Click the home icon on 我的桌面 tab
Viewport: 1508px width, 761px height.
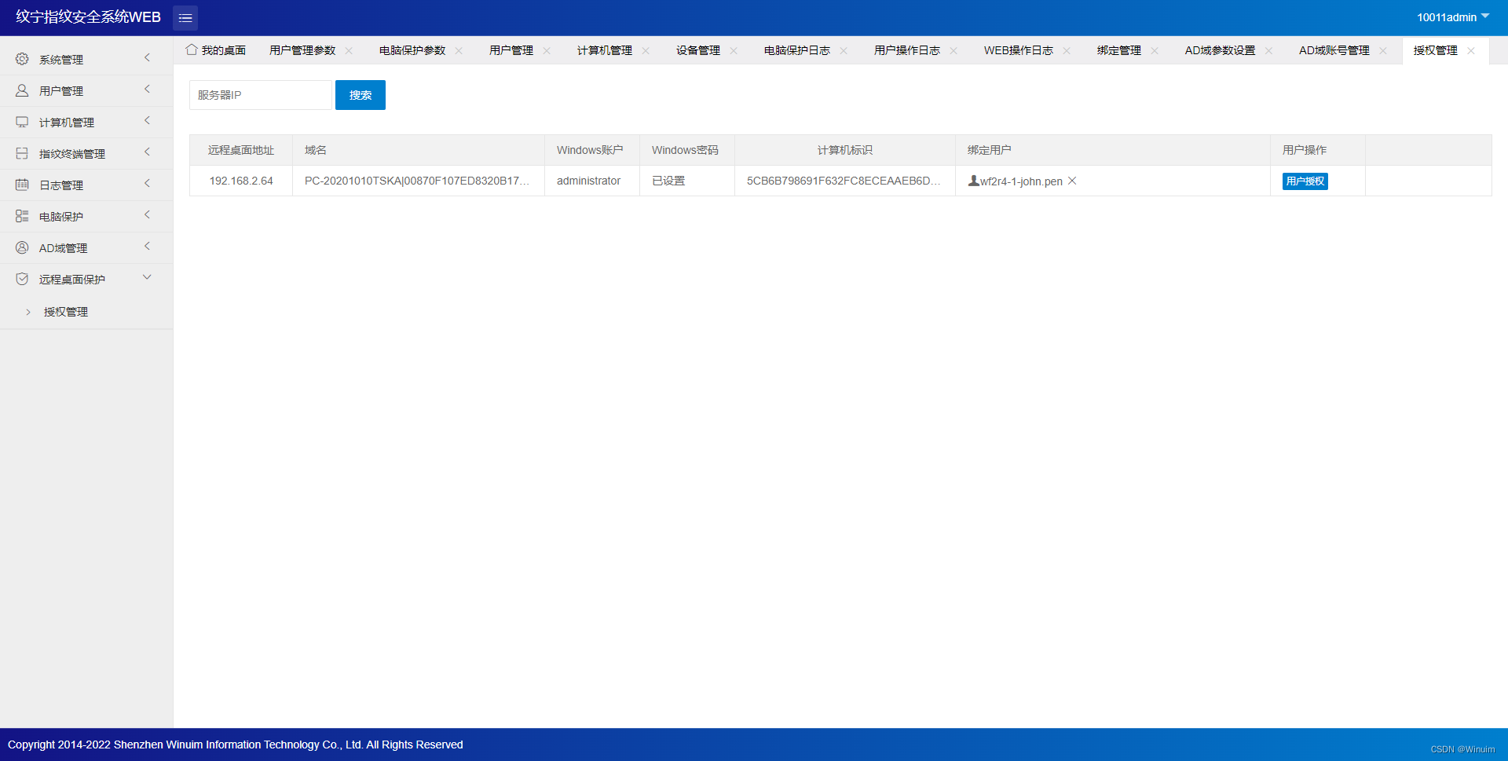click(x=192, y=49)
